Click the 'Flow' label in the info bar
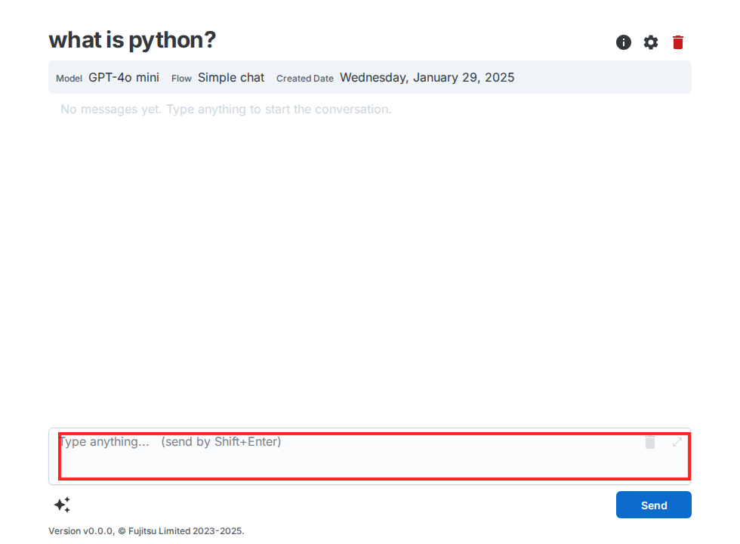 click(x=181, y=79)
